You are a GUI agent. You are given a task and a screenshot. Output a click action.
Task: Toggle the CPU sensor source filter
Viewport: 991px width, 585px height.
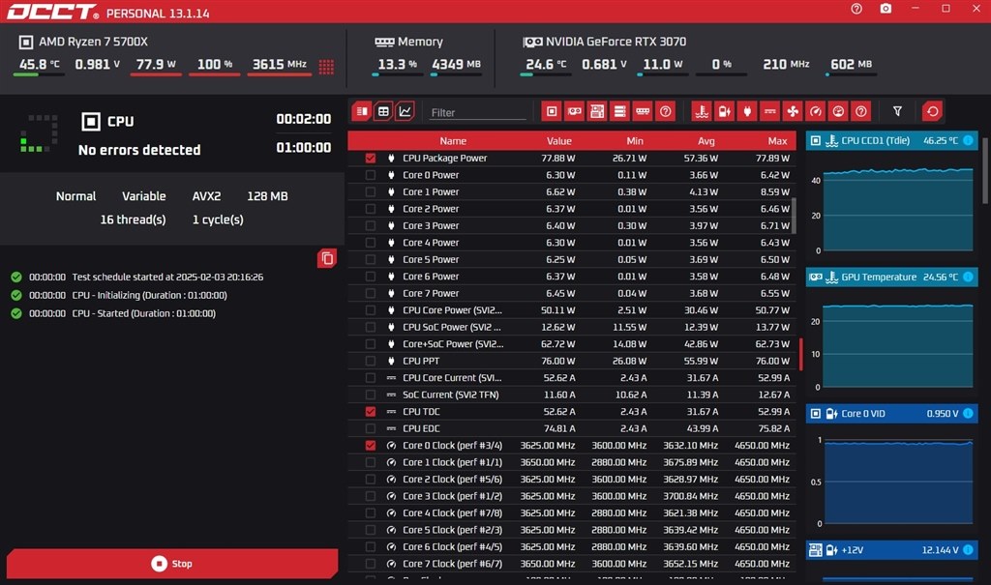pos(552,112)
